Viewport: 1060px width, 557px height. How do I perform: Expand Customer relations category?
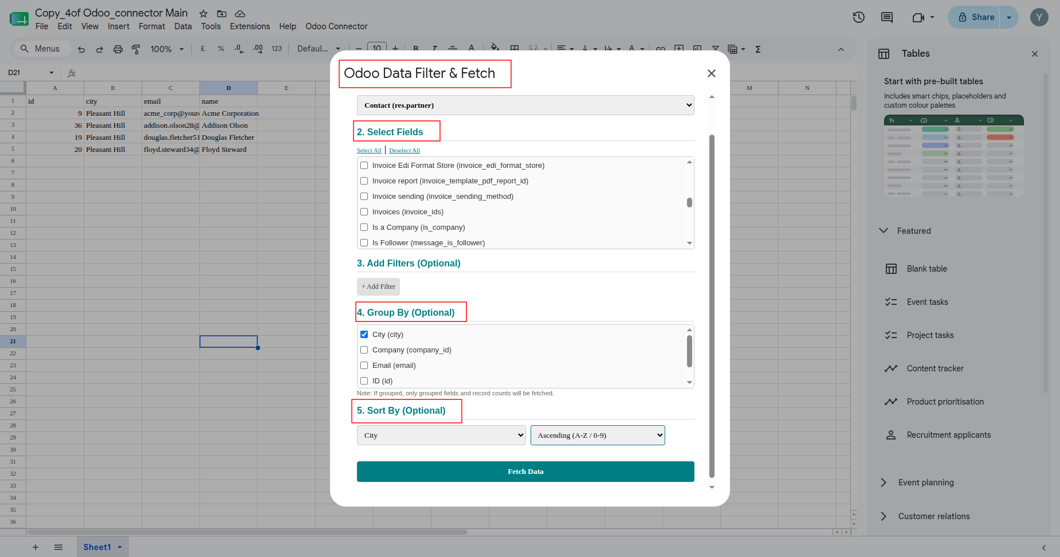coord(884,516)
